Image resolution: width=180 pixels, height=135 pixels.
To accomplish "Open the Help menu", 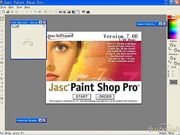I will 27,7.
